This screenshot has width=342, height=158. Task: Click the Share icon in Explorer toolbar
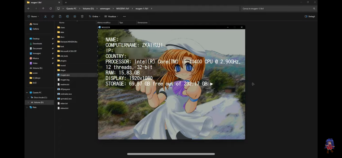(75, 16)
